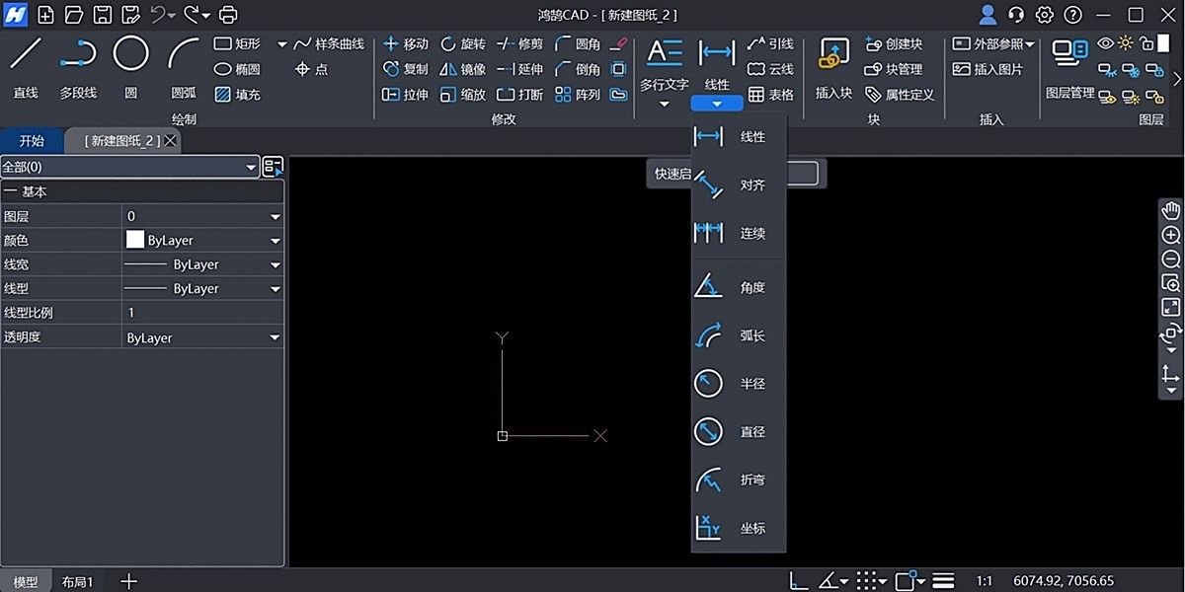Select the 修剪 Trim tool
Image resolution: width=1185 pixels, height=592 pixels.
pos(520,42)
